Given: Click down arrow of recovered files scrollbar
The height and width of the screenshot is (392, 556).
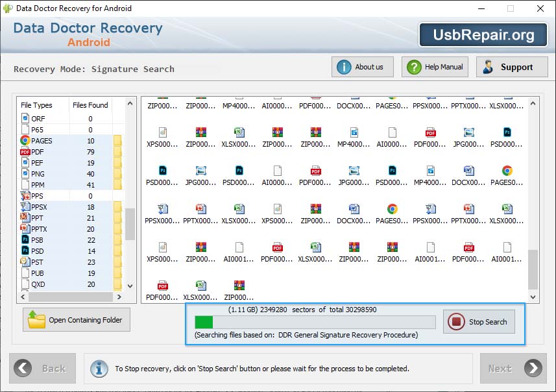Looking at the screenshot, I should click(x=533, y=297).
